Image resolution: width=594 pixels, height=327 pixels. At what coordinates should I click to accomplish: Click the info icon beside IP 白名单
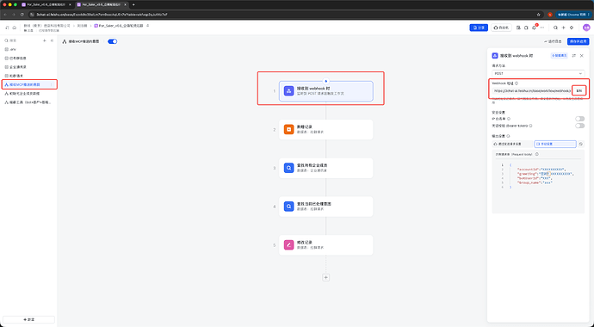point(509,119)
